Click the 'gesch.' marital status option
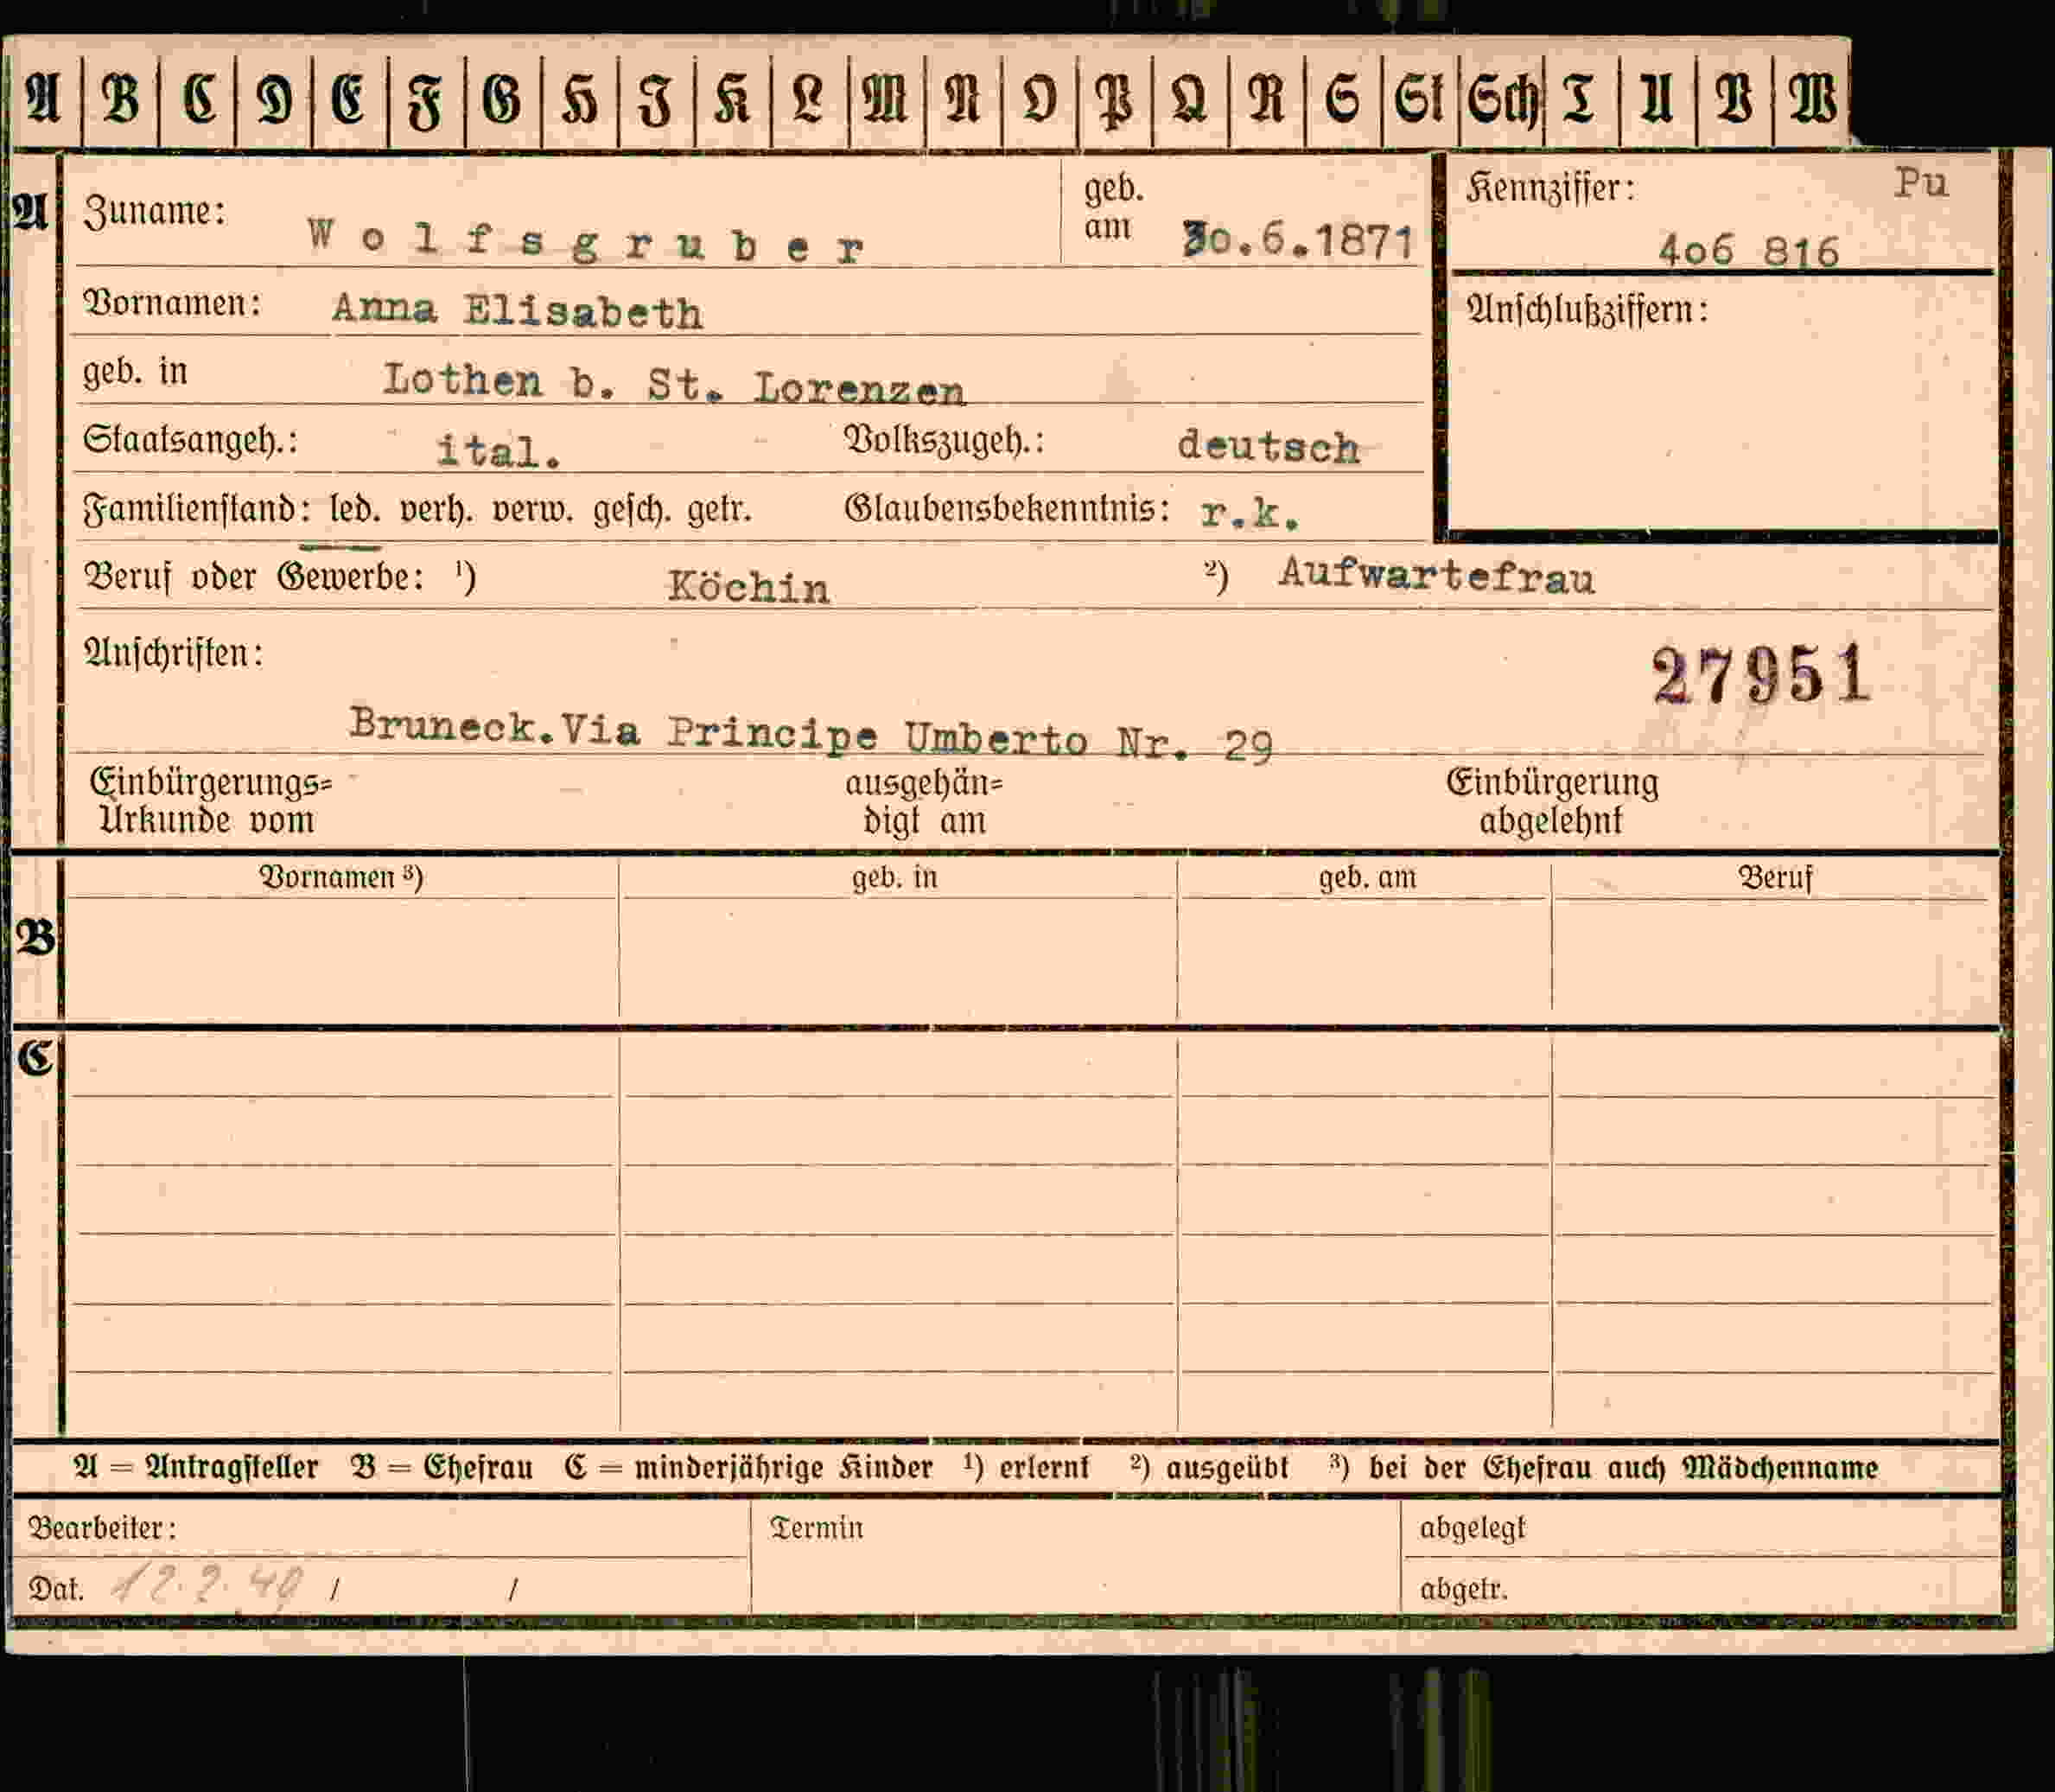The height and width of the screenshot is (1792, 2055). tap(631, 511)
